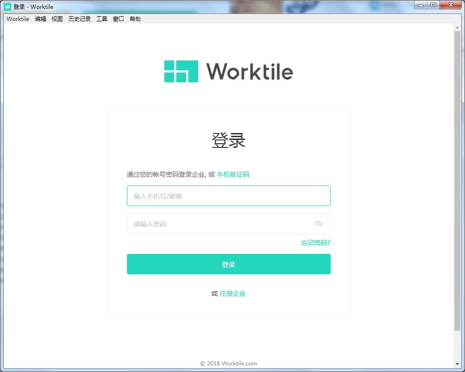Click the Worktile logo icon
This screenshot has height=372, width=465.
point(181,72)
